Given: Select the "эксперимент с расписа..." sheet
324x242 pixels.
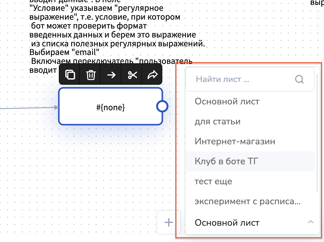Looking at the screenshot, I should pos(247,202).
